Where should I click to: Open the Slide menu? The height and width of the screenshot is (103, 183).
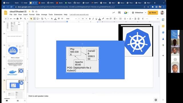pos(38,15)
